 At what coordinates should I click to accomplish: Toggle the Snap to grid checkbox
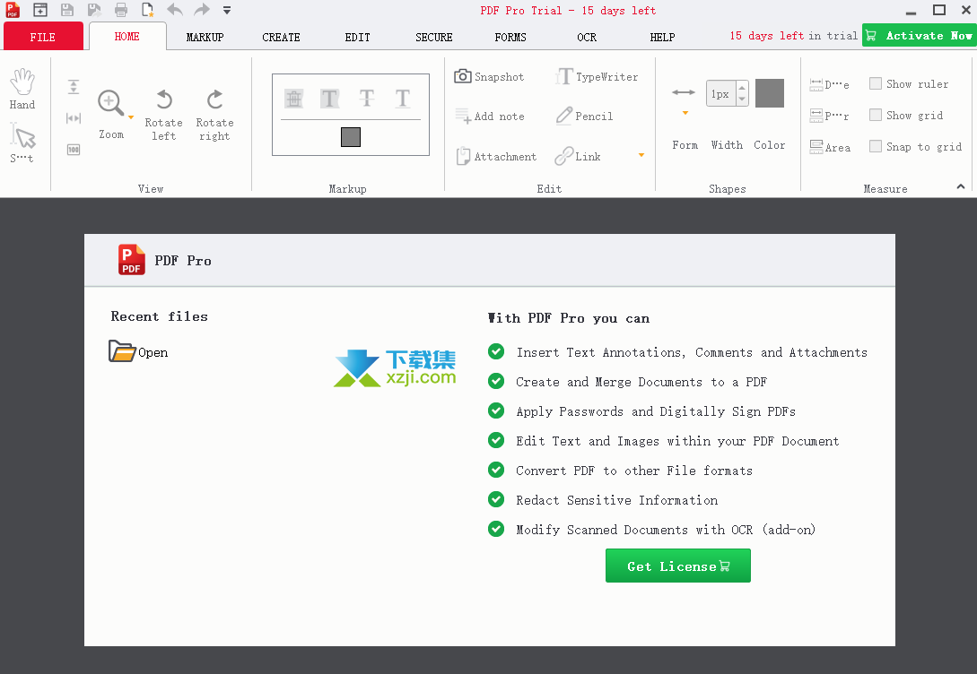876,146
